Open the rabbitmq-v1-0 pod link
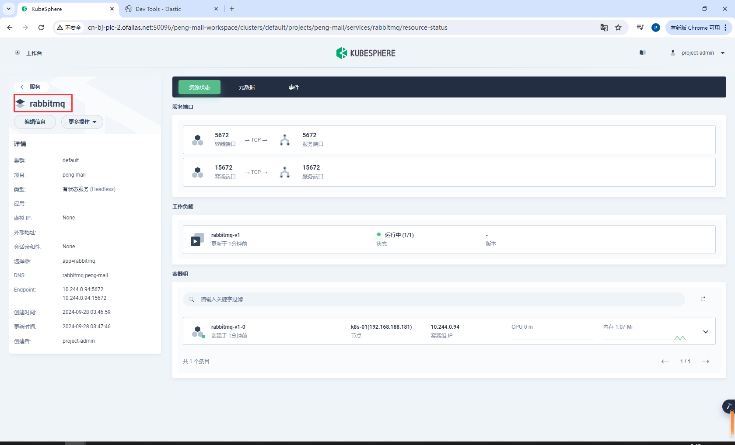This screenshot has height=445, width=735. click(228, 327)
